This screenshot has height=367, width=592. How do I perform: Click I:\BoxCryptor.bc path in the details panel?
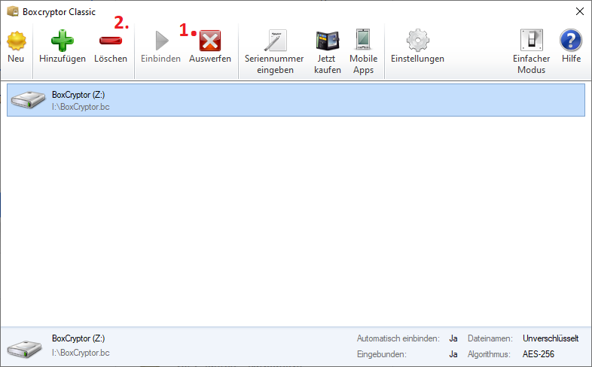(81, 353)
